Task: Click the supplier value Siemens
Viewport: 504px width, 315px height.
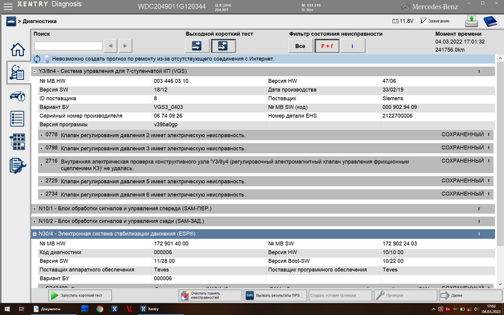Action: click(393, 98)
